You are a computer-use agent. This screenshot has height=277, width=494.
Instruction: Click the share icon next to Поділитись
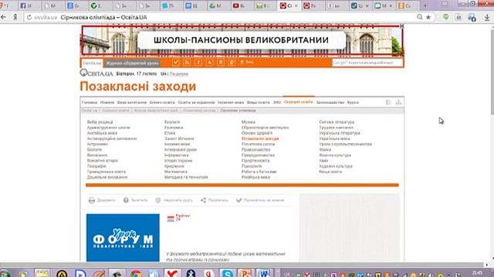203,200
